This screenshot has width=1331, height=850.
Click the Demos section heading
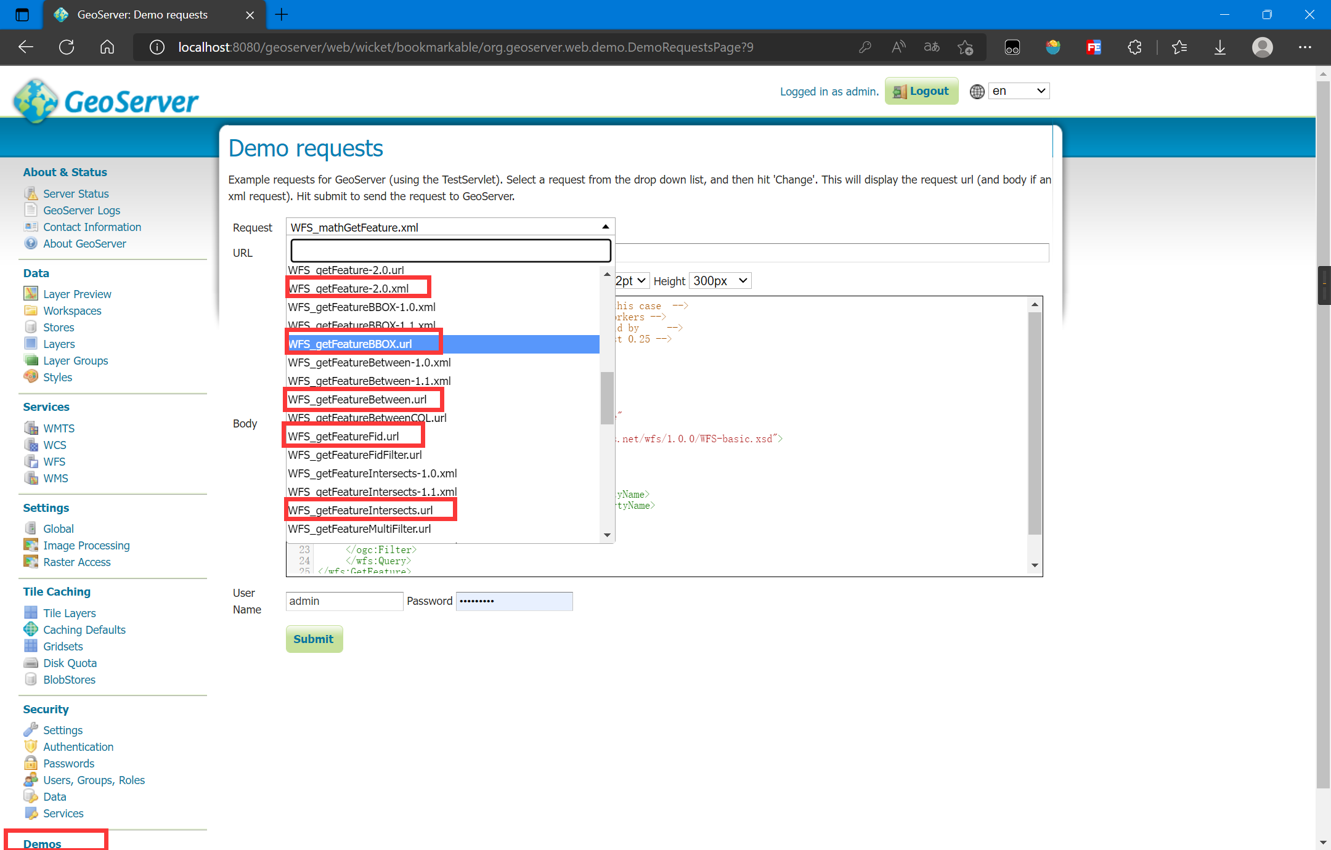(x=42, y=844)
